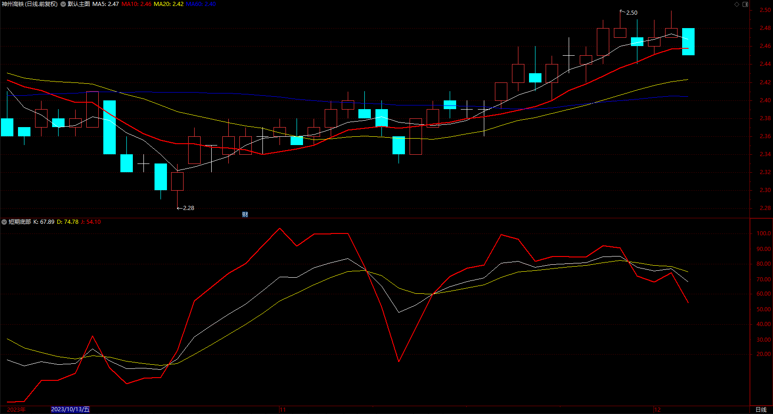Image resolution: width=773 pixels, height=414 pixels.
Task: Click the 神州高铁 (日线.前复权) title
Action: [x=30, y=4]
